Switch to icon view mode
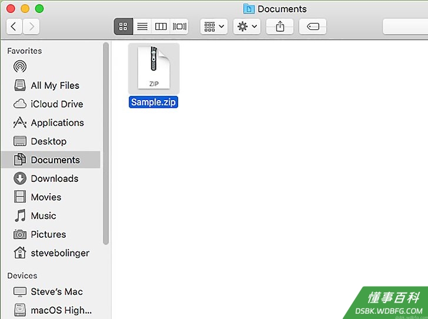This screenshot has width=428, height=319. [x=123, y=26]
